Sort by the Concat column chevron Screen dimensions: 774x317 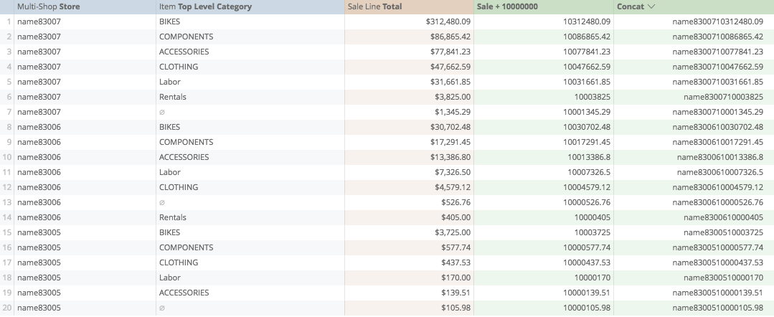point(651,6)
